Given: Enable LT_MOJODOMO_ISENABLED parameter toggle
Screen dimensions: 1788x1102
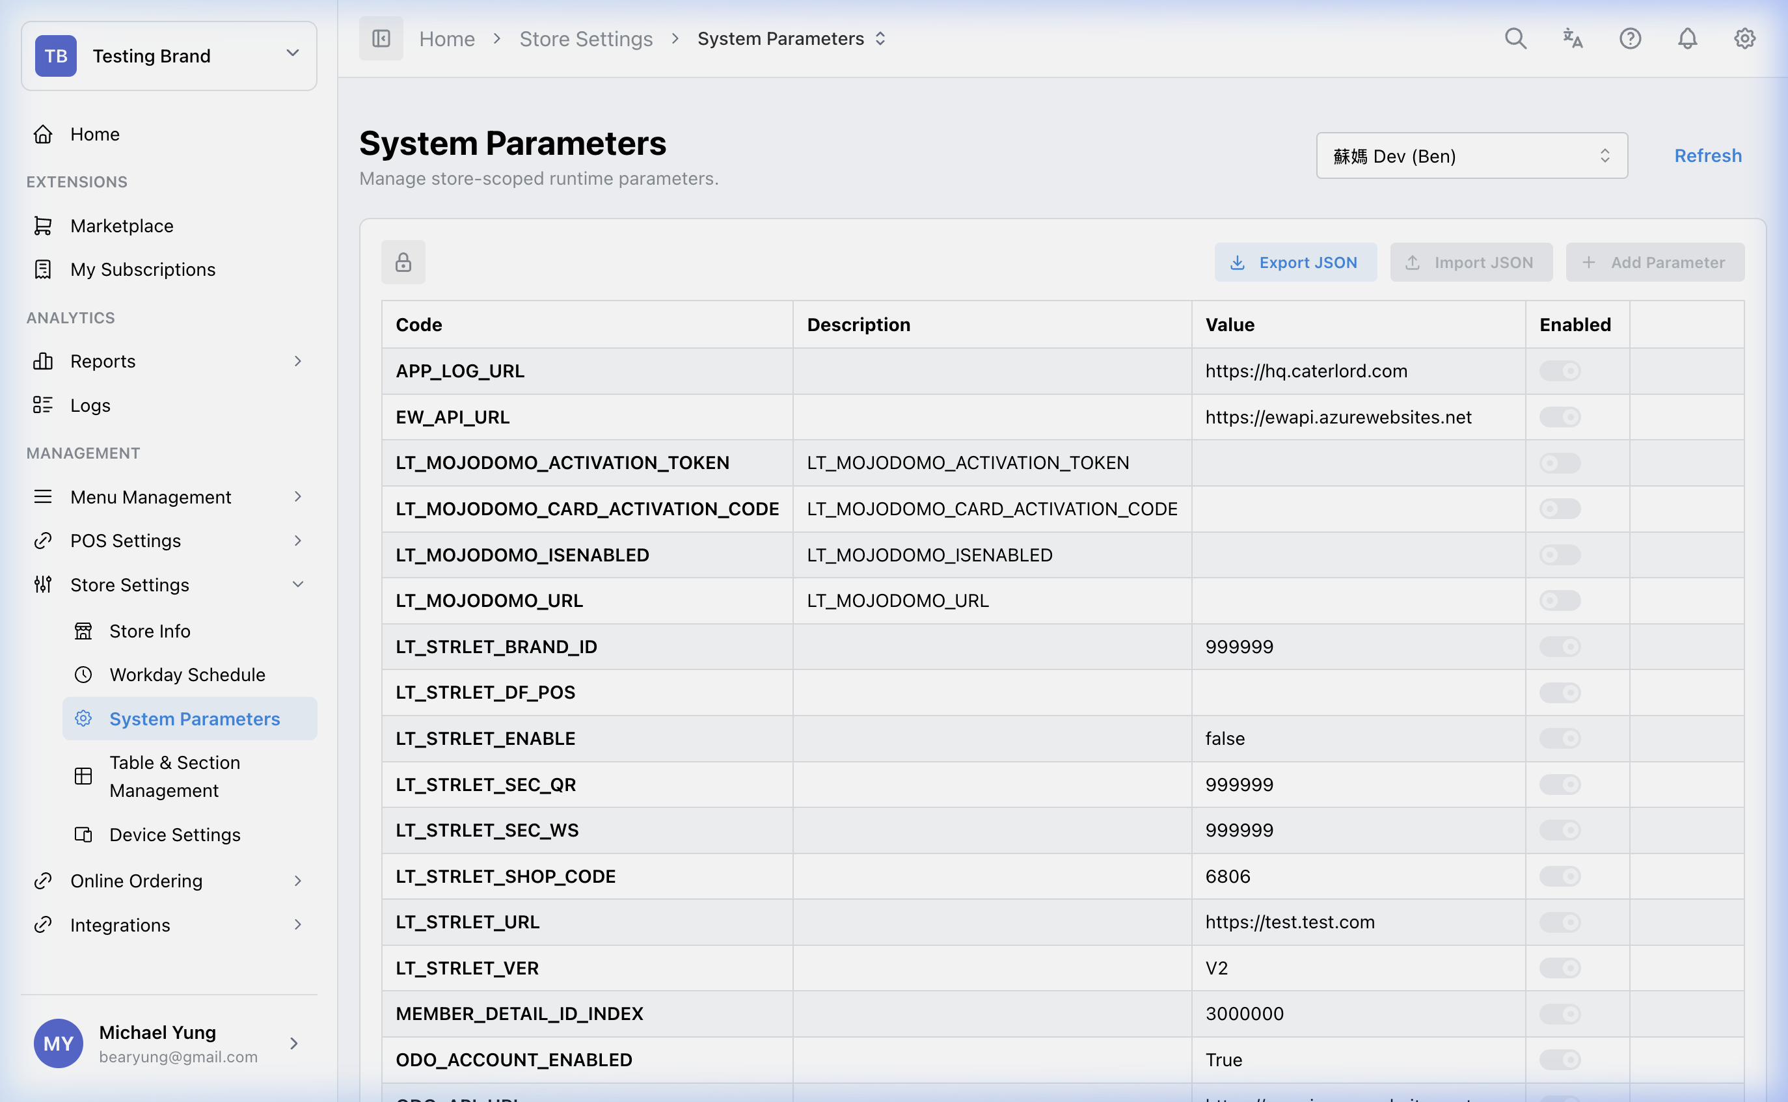Looking at the screenshot, I should (x=1560, y=555).
